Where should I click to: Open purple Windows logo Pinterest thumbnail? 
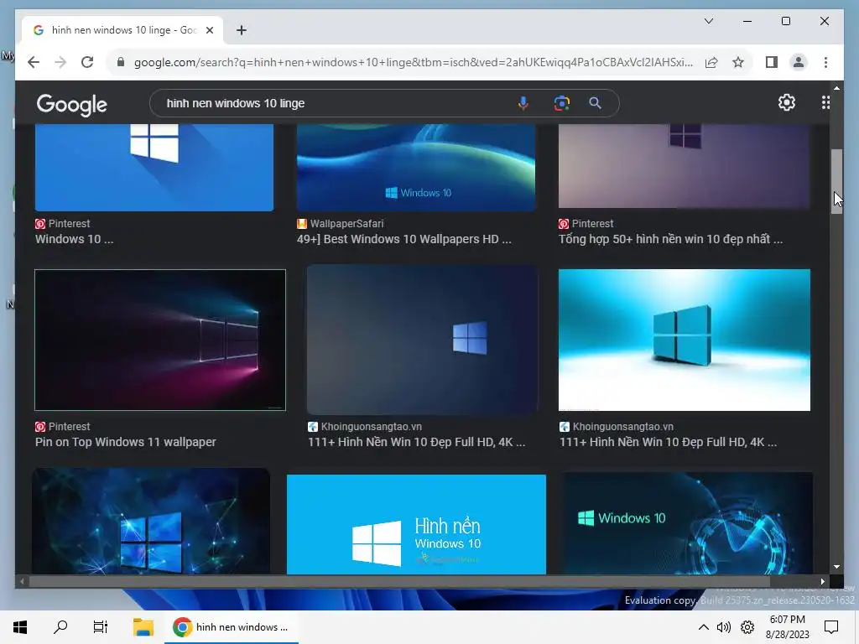pyautogui.click(x=684, y=166)
